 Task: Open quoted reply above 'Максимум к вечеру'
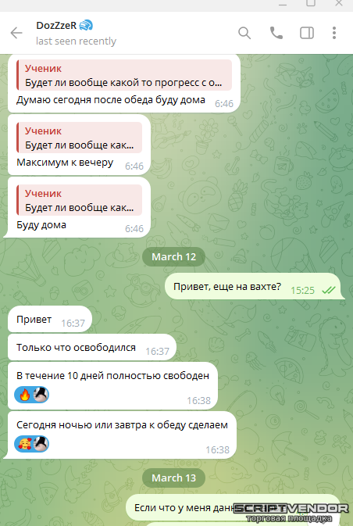click(x=80, y=138)
